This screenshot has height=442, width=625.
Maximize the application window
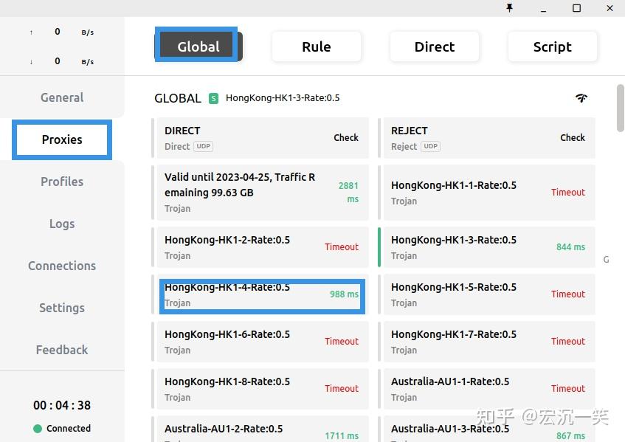(576, 8)
